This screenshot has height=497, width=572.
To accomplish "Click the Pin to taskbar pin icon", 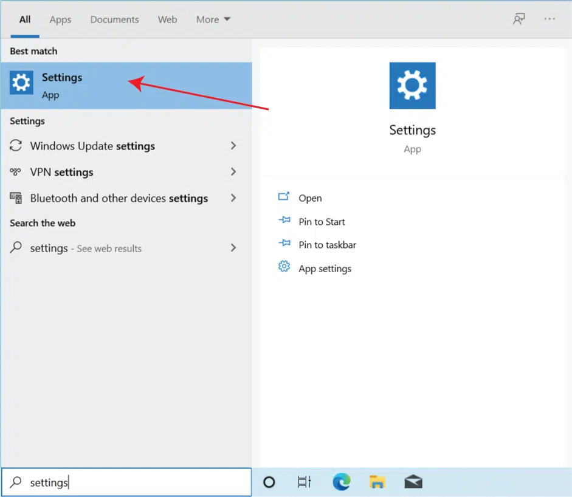I will click(284, 243).
